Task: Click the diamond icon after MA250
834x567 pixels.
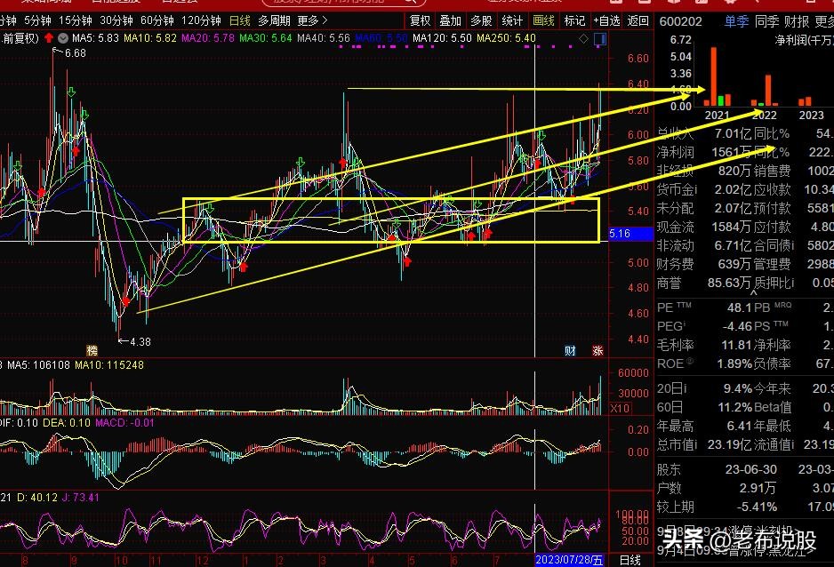Action: click(x=583, y=38)
